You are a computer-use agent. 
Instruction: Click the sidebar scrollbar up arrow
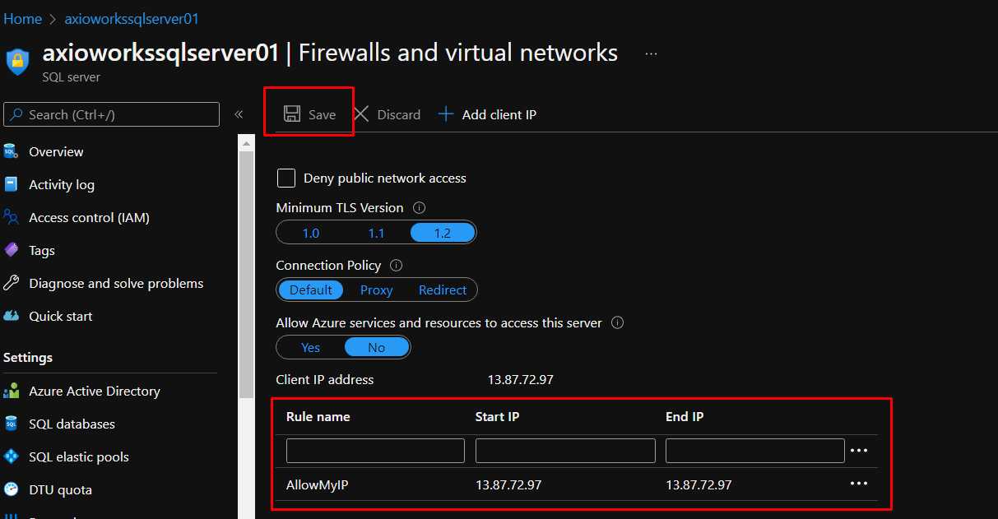[245, 144]
